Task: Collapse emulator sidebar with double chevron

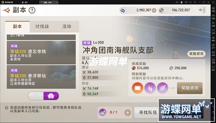Action: 213,2
